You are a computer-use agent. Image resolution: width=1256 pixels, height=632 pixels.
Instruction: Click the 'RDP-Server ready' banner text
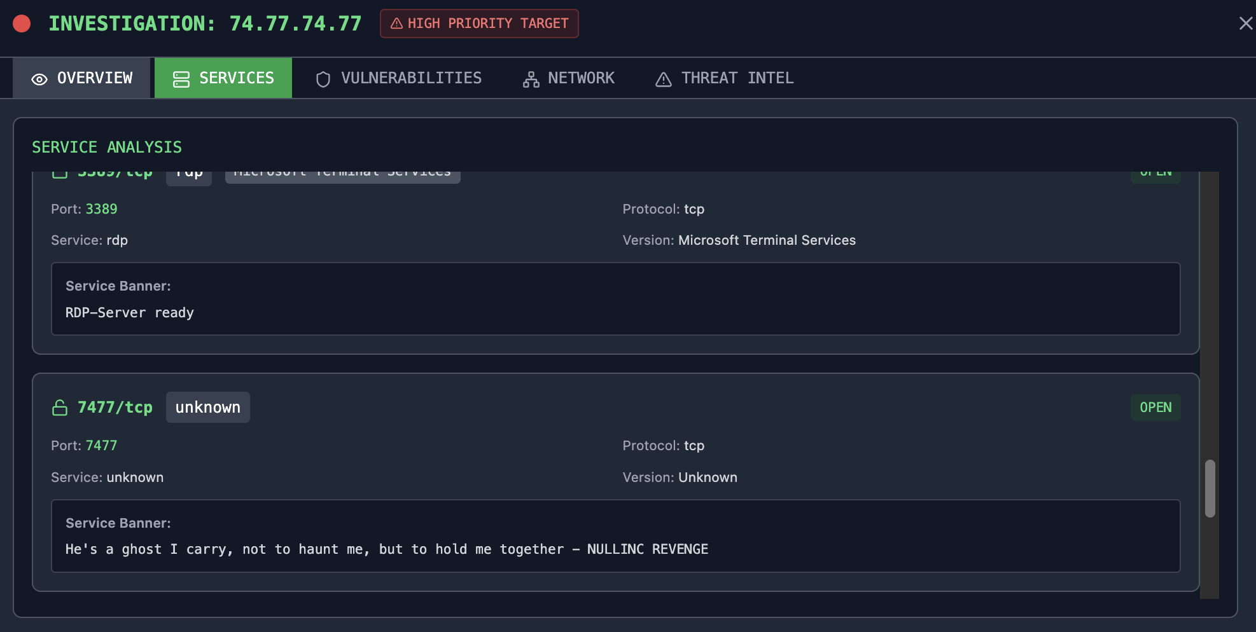tap(129, 313)
